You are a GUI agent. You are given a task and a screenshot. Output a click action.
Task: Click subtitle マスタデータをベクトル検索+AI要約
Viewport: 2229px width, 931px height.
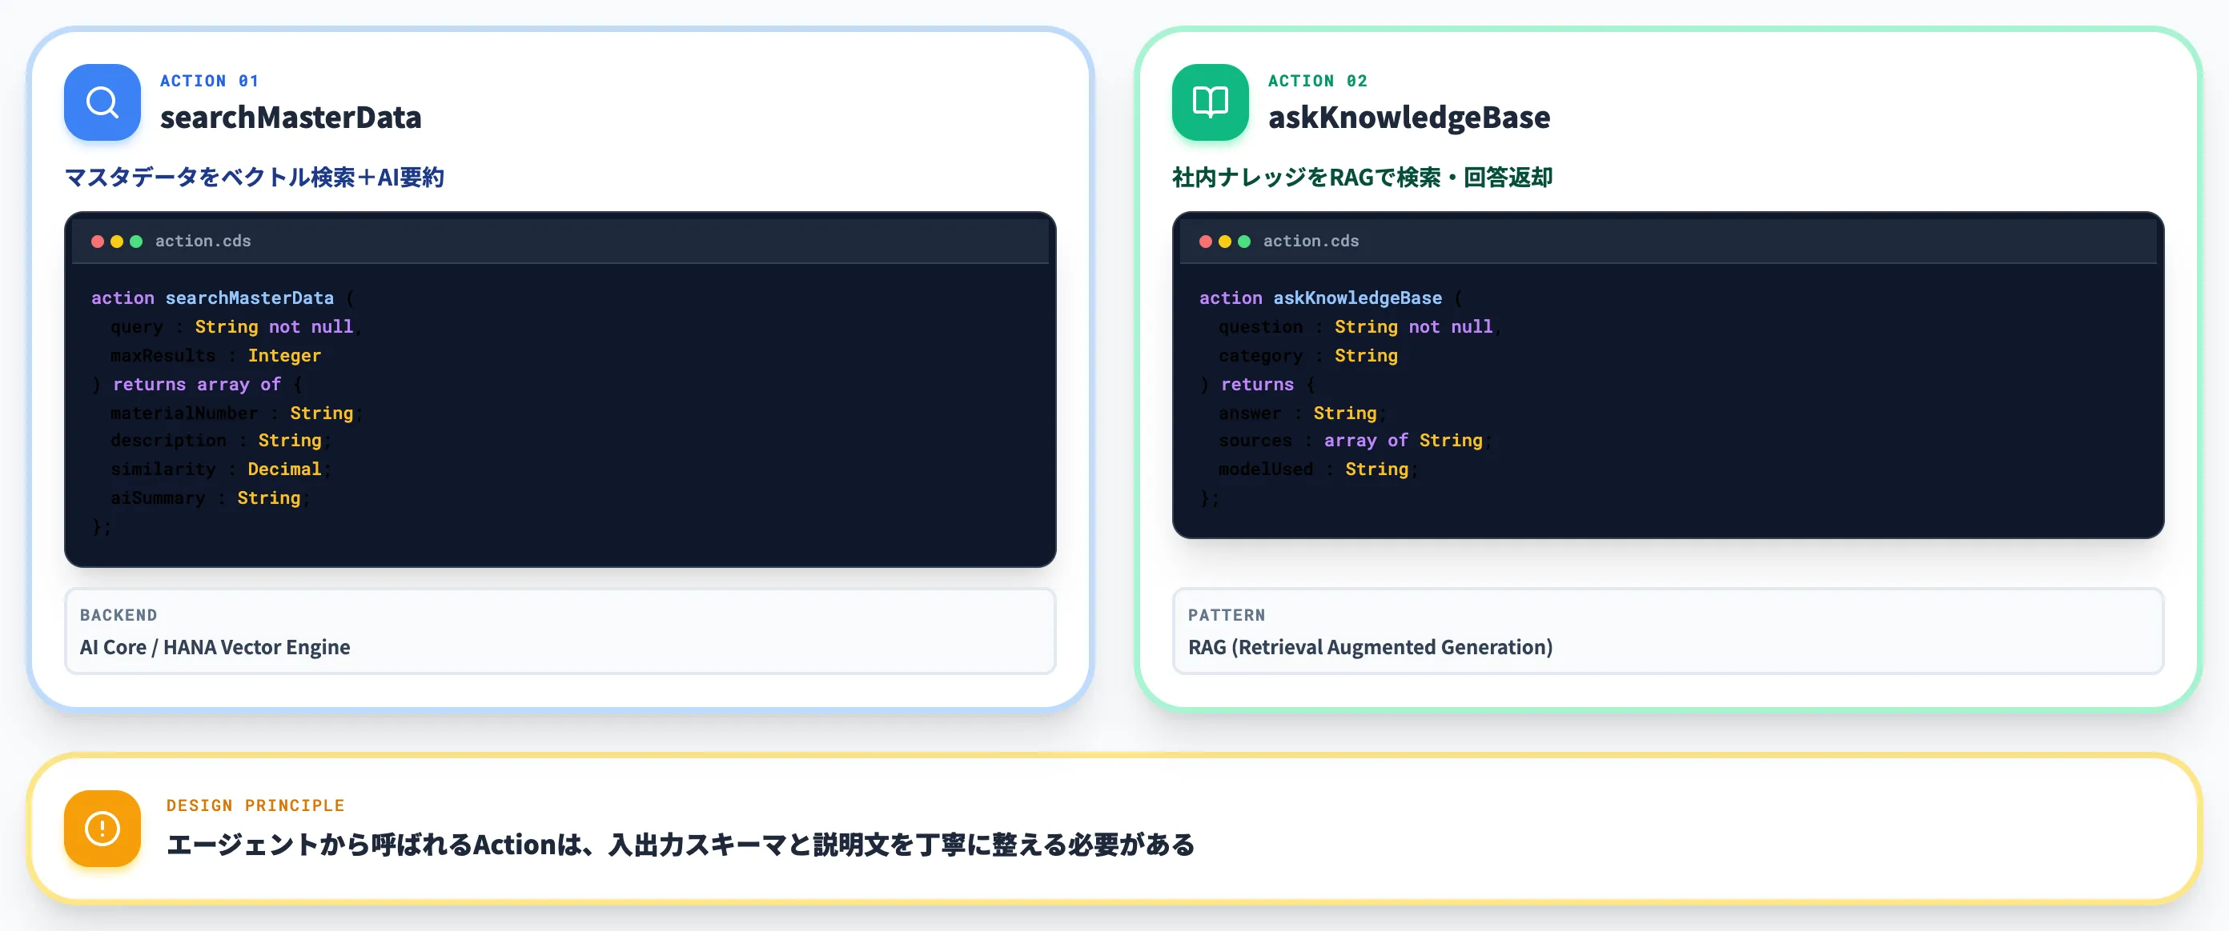click(x=255, y=178)
